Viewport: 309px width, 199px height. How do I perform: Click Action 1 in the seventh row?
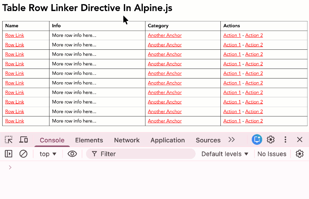tap(232, 92)
